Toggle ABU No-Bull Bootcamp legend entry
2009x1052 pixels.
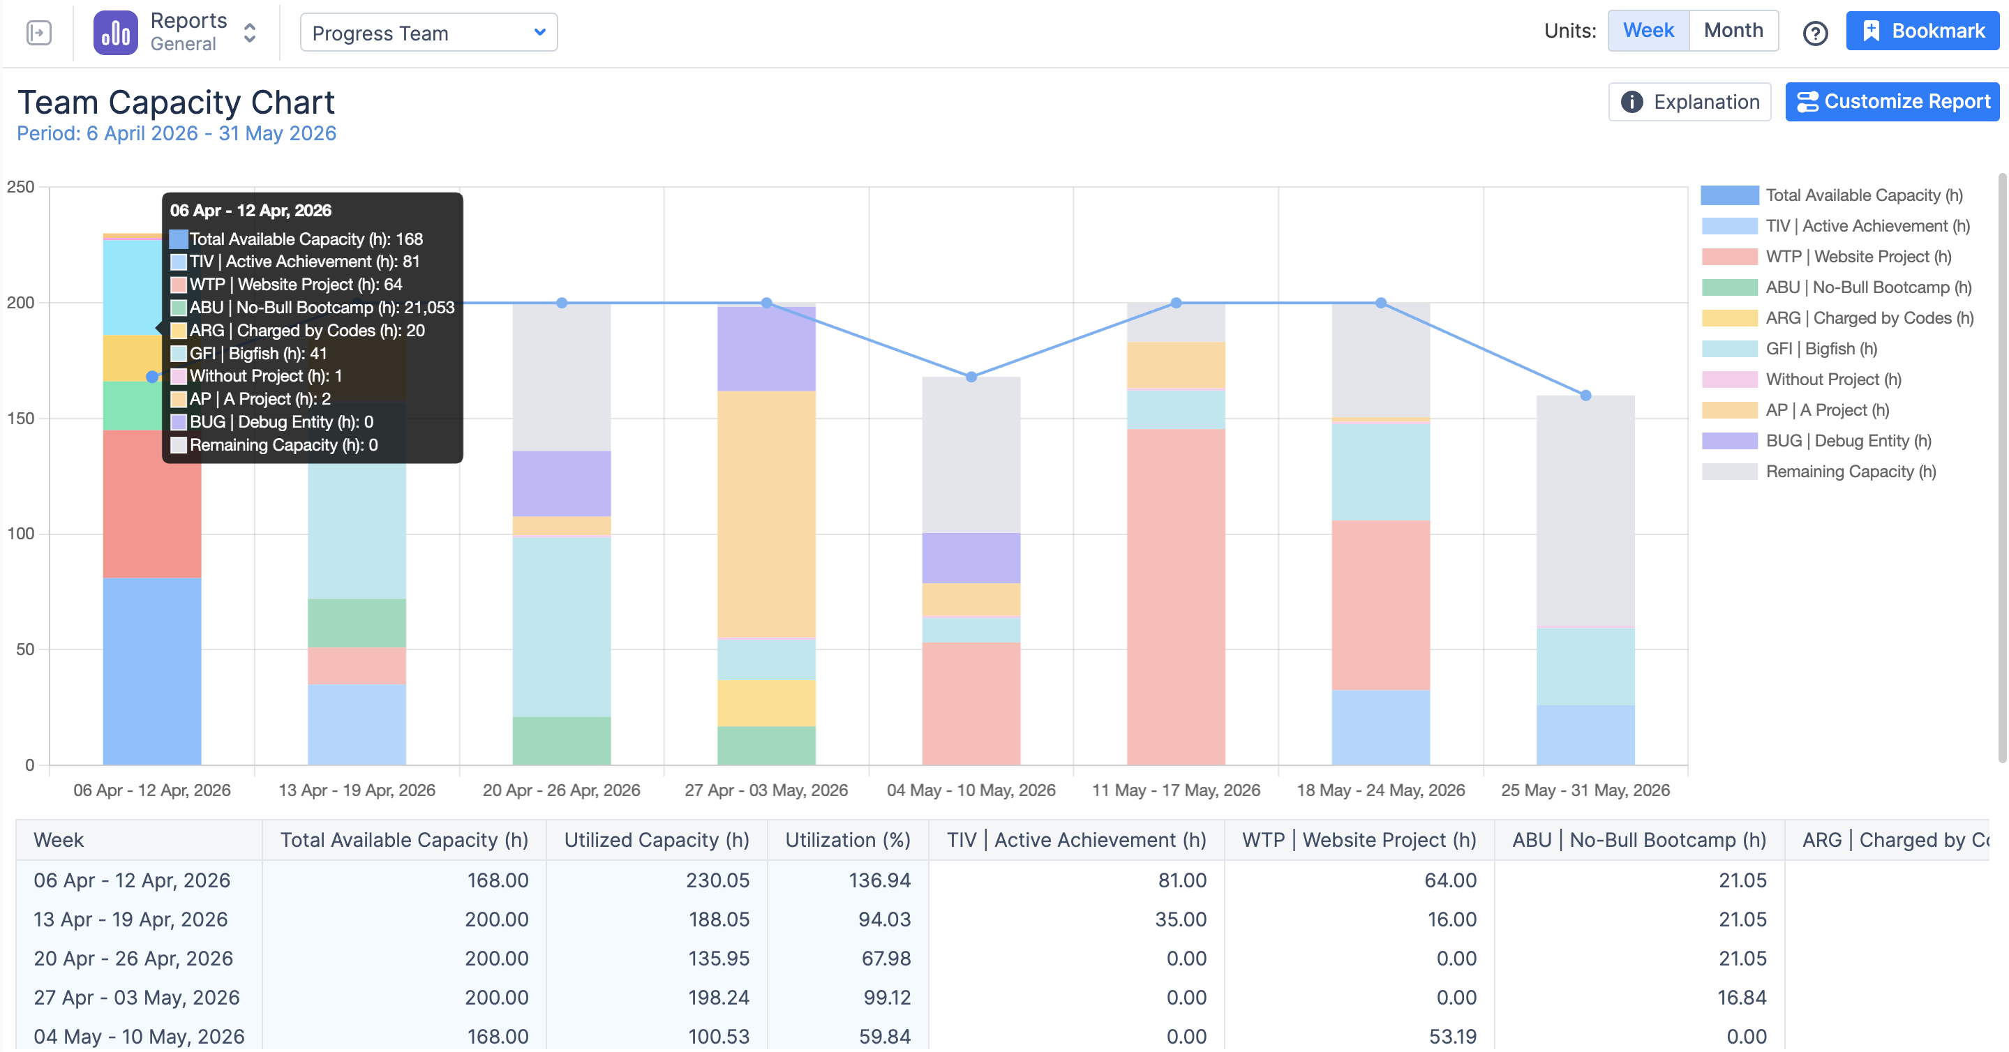point(1836,287)
